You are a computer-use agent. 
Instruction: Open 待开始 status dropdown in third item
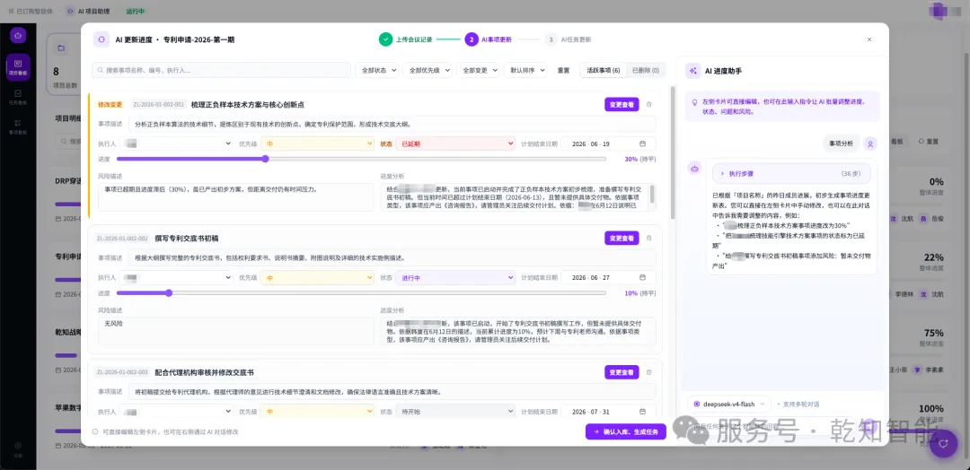[455, 412]
